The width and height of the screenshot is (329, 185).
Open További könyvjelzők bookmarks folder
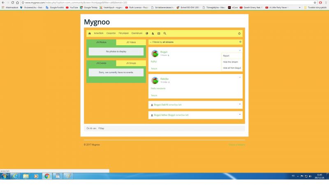[x=315, y=7]
